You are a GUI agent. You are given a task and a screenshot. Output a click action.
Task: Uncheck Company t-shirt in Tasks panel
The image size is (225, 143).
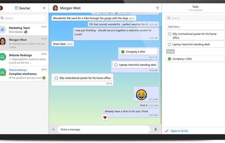[x=169, y=59]
